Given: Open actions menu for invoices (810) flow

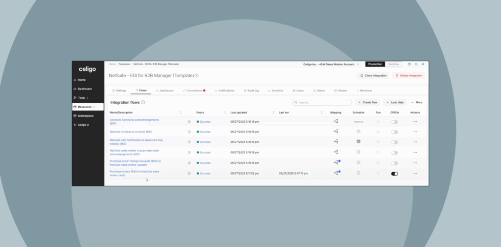Looking at the screenshot, I should 415,132.
